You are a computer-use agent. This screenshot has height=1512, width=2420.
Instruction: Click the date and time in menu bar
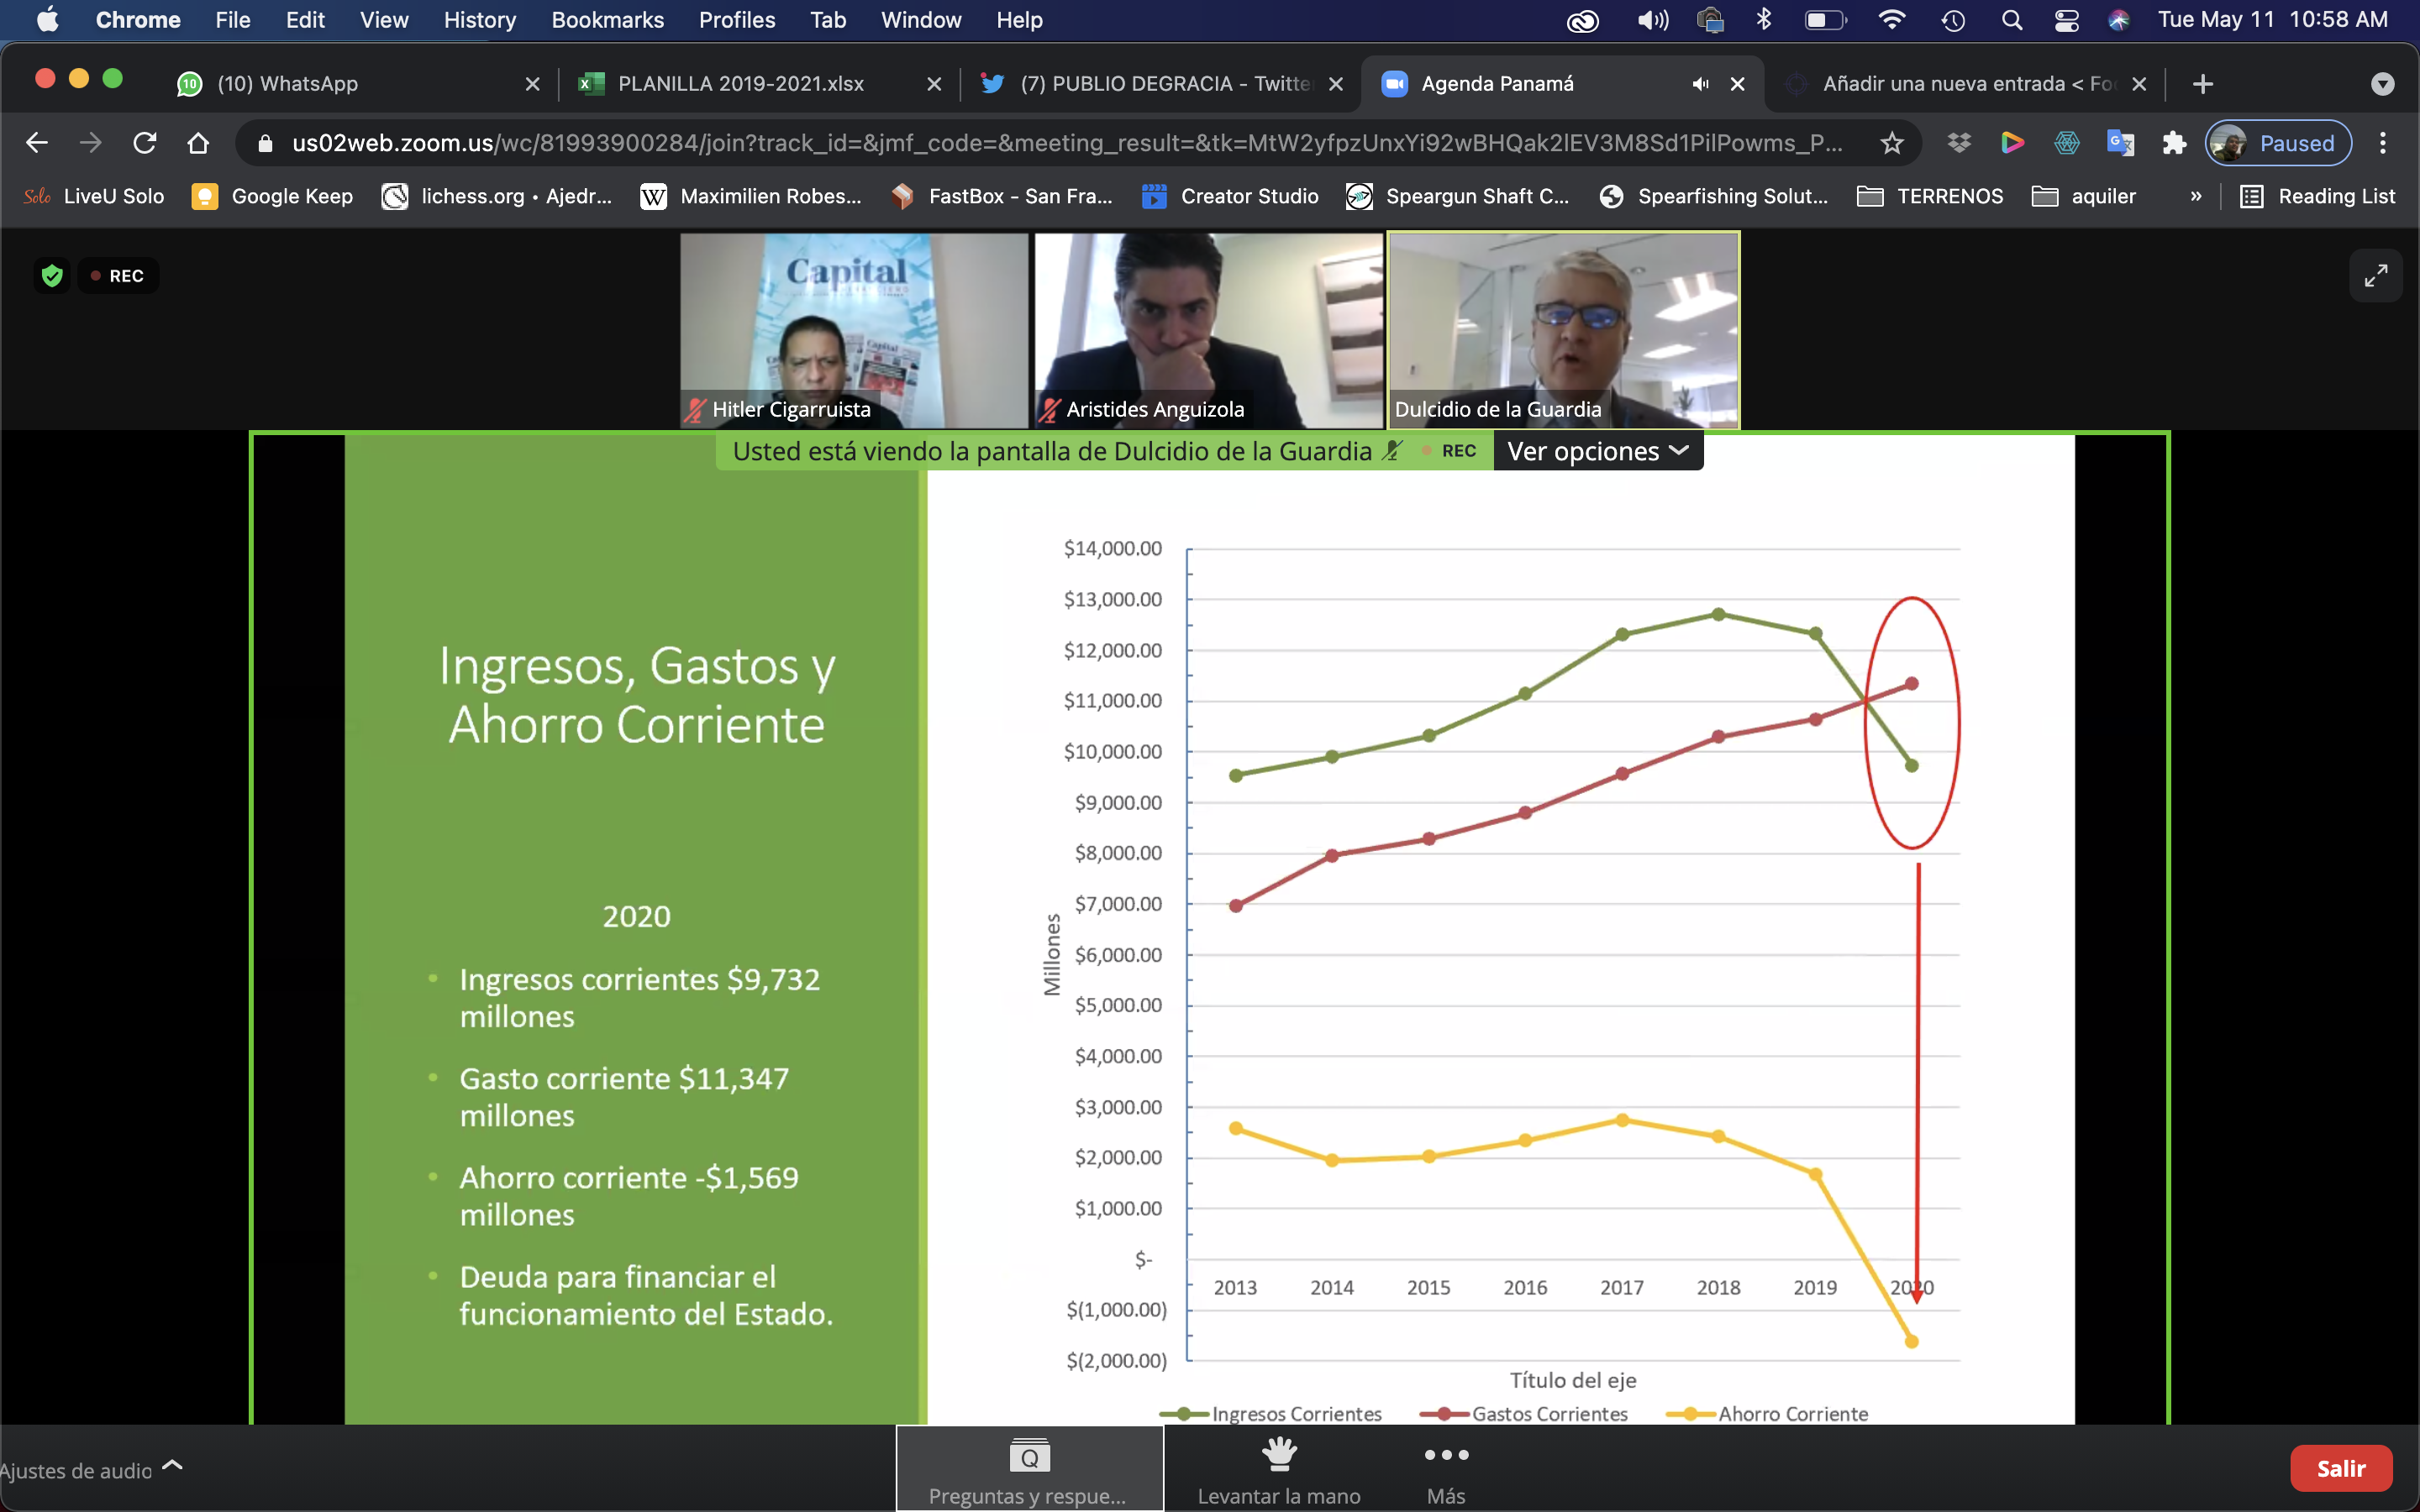[x=2272, y=20]
